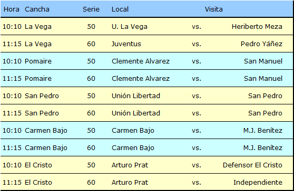Click Clemente Alvarez in the Serie 60 row
This screenshot has width=294, height=191.
click(141, 78)
